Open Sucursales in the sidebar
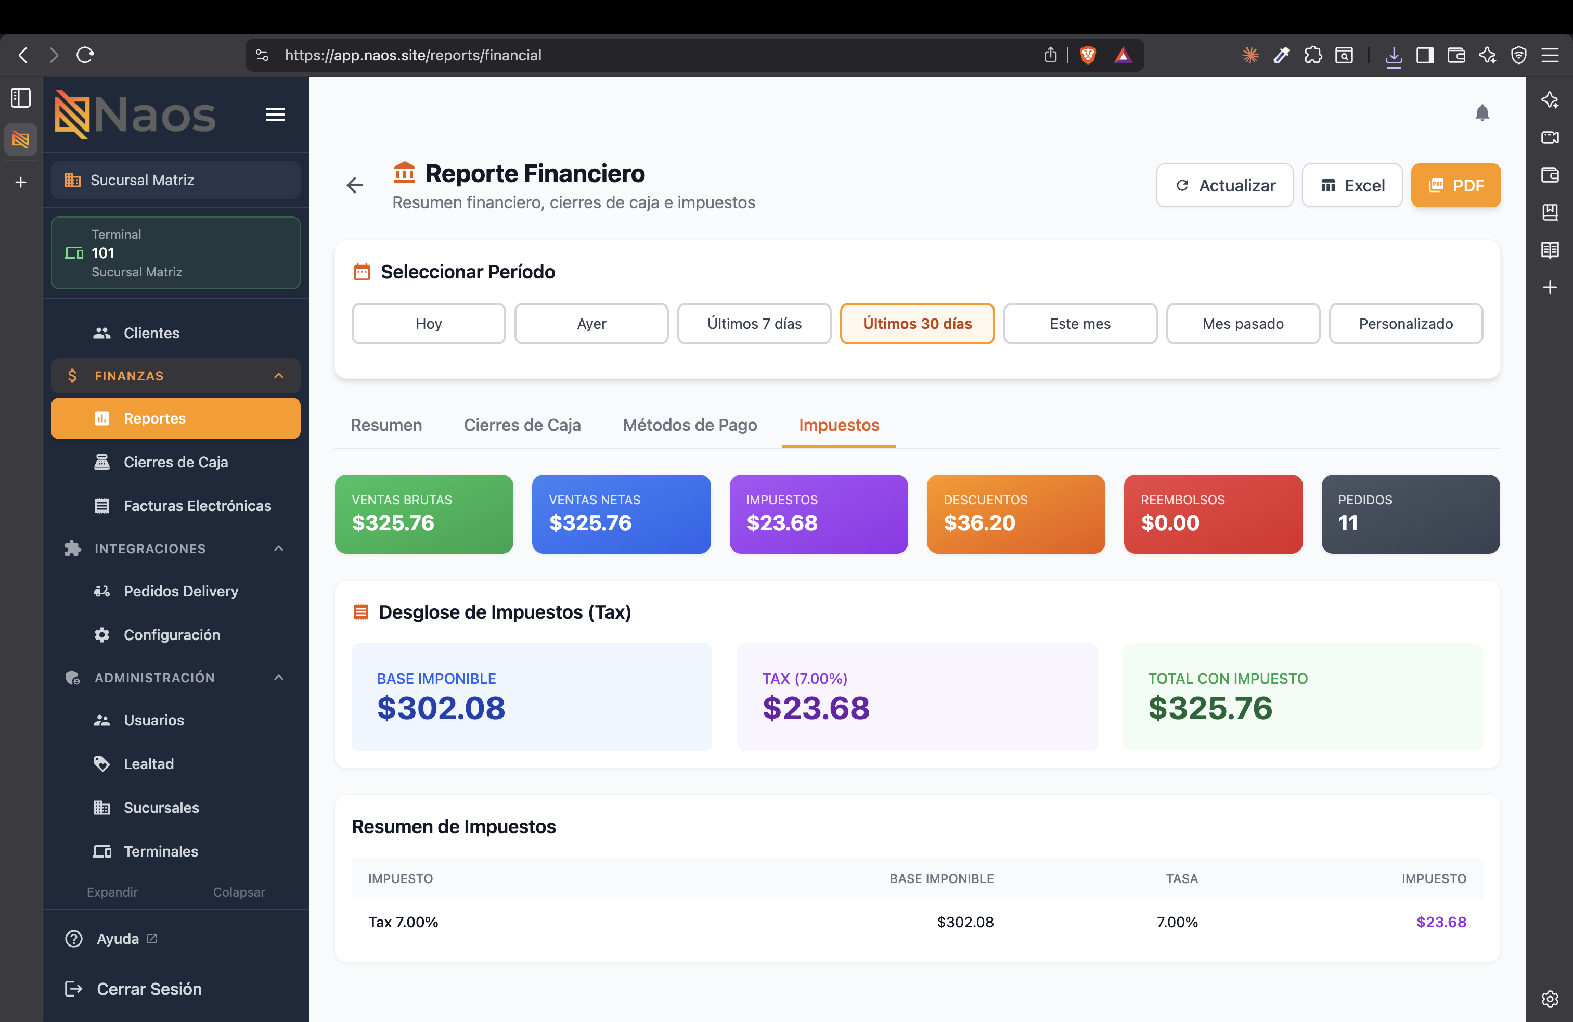This screenshot has width=1573, height=1022. [x=176, y=807]
